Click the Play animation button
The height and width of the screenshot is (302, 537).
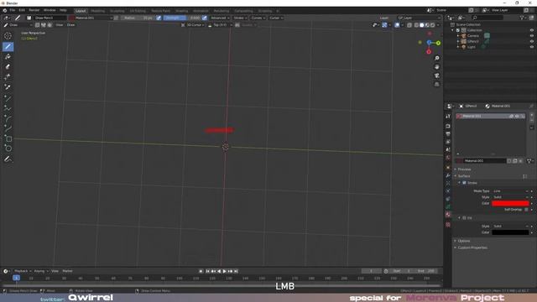[x=225, y=271]
